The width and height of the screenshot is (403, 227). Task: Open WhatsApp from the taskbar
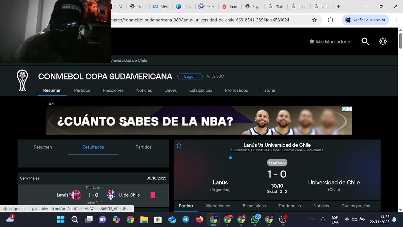coord(255,219)
